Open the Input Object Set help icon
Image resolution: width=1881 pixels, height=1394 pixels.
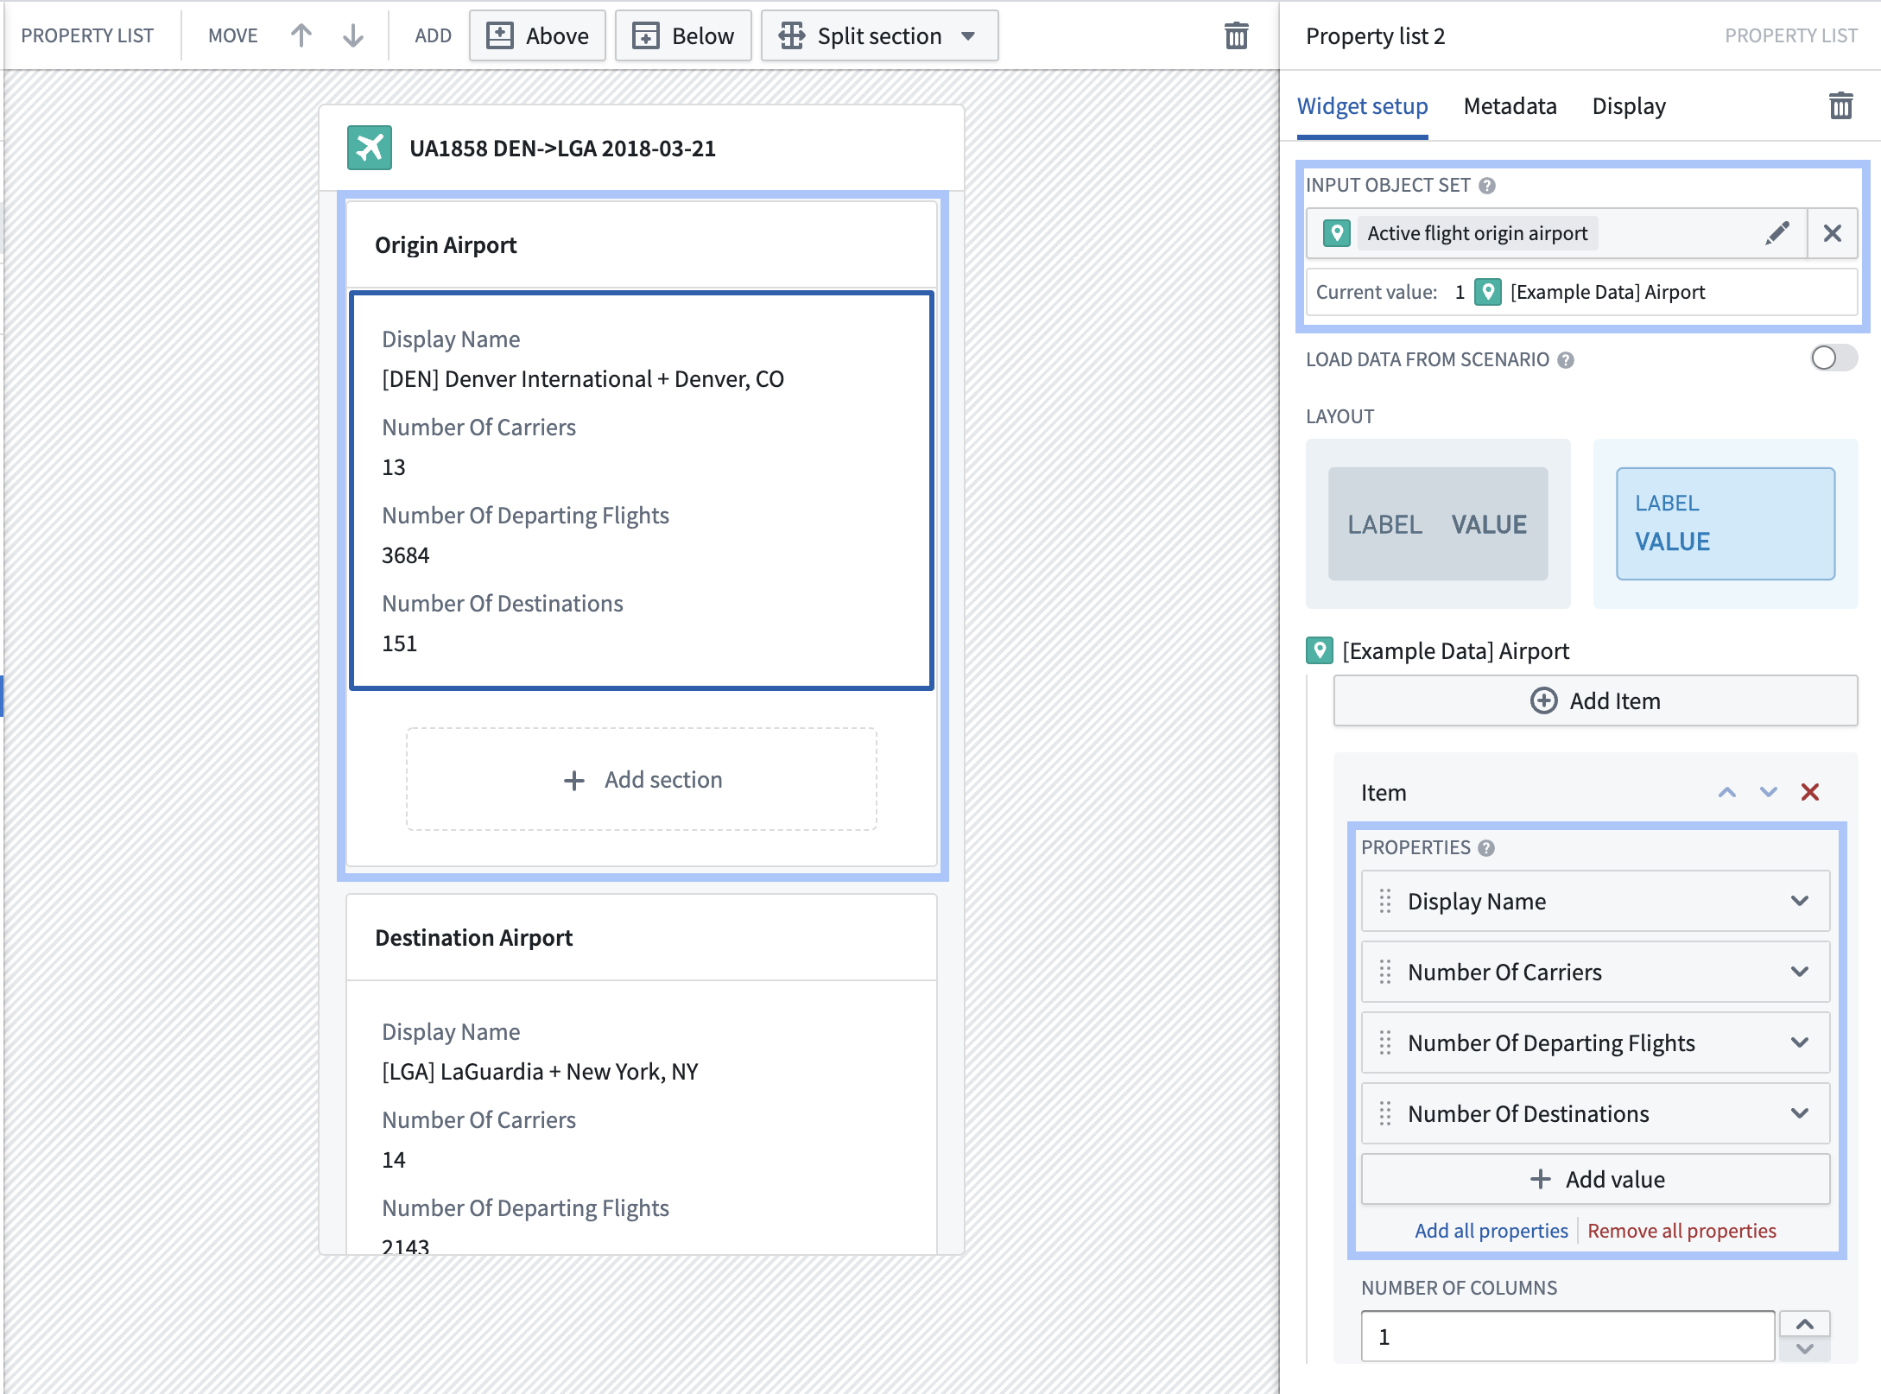[x=1487, y=186]
